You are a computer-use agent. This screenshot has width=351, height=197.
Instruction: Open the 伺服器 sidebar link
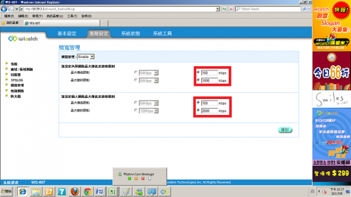coord(16,74)
